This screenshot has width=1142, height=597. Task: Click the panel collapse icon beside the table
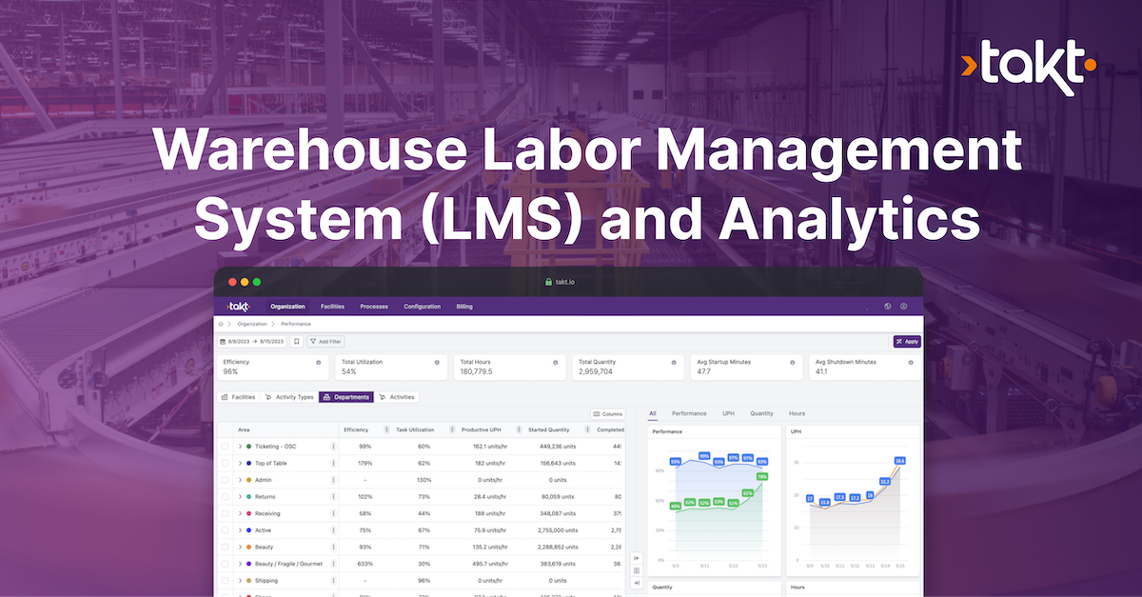coord(635,557)
